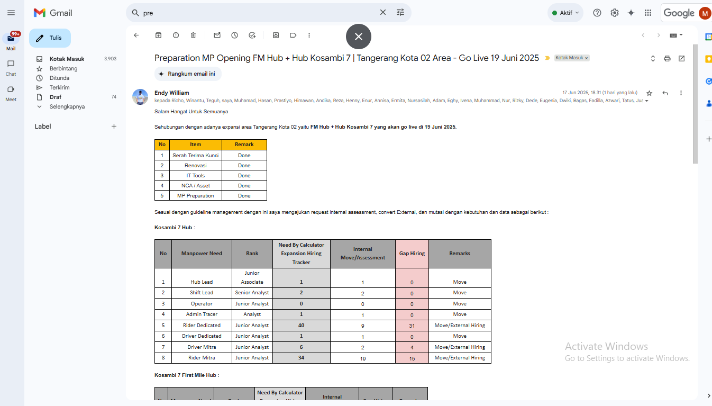Click the Admin Tracer table cell
Image resolution: width=712 pixels, height=406 pixels.
pyautogui.click(x=202, y=314)
